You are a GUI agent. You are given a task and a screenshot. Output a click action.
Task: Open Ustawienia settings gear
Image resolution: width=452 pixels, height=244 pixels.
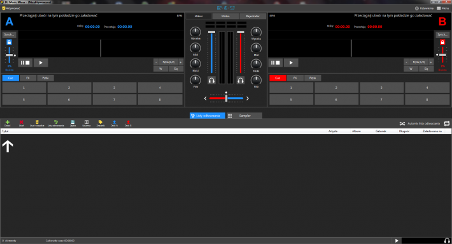tap(424, 8)
